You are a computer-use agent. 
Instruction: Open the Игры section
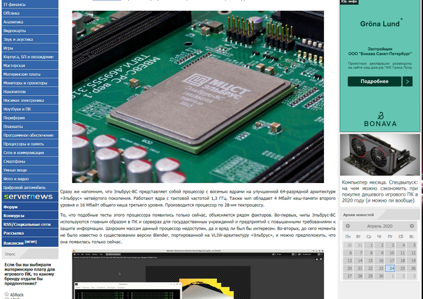(x=30, y=48)
